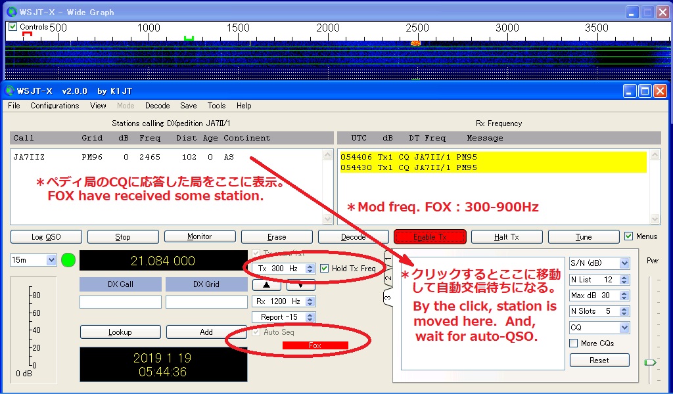Click the scrollbar of the calling stations list
Screen dimensions: 673x394
(x=328, y=186)
